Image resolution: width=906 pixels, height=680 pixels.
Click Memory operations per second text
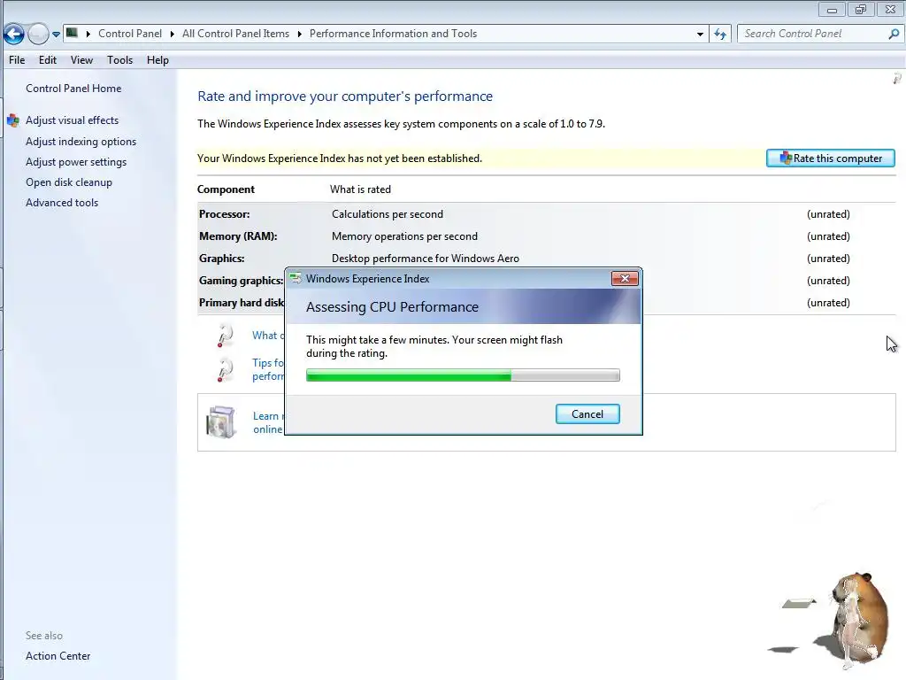pyautogui.click(x=404, y=236)
